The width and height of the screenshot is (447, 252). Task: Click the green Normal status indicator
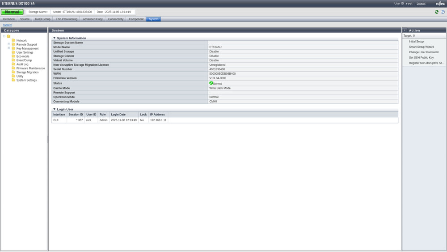pyautogui.click(x=12, y=12)
